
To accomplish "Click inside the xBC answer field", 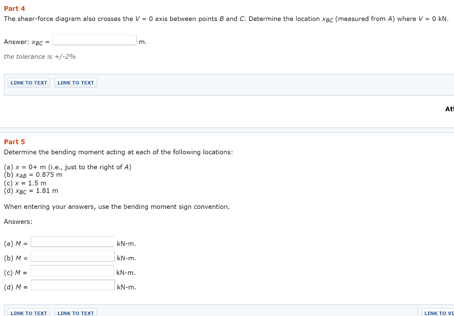I will (94, 39).
